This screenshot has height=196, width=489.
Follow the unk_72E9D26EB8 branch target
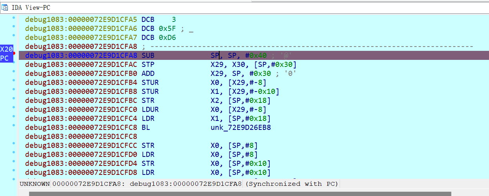click(241, 128)
